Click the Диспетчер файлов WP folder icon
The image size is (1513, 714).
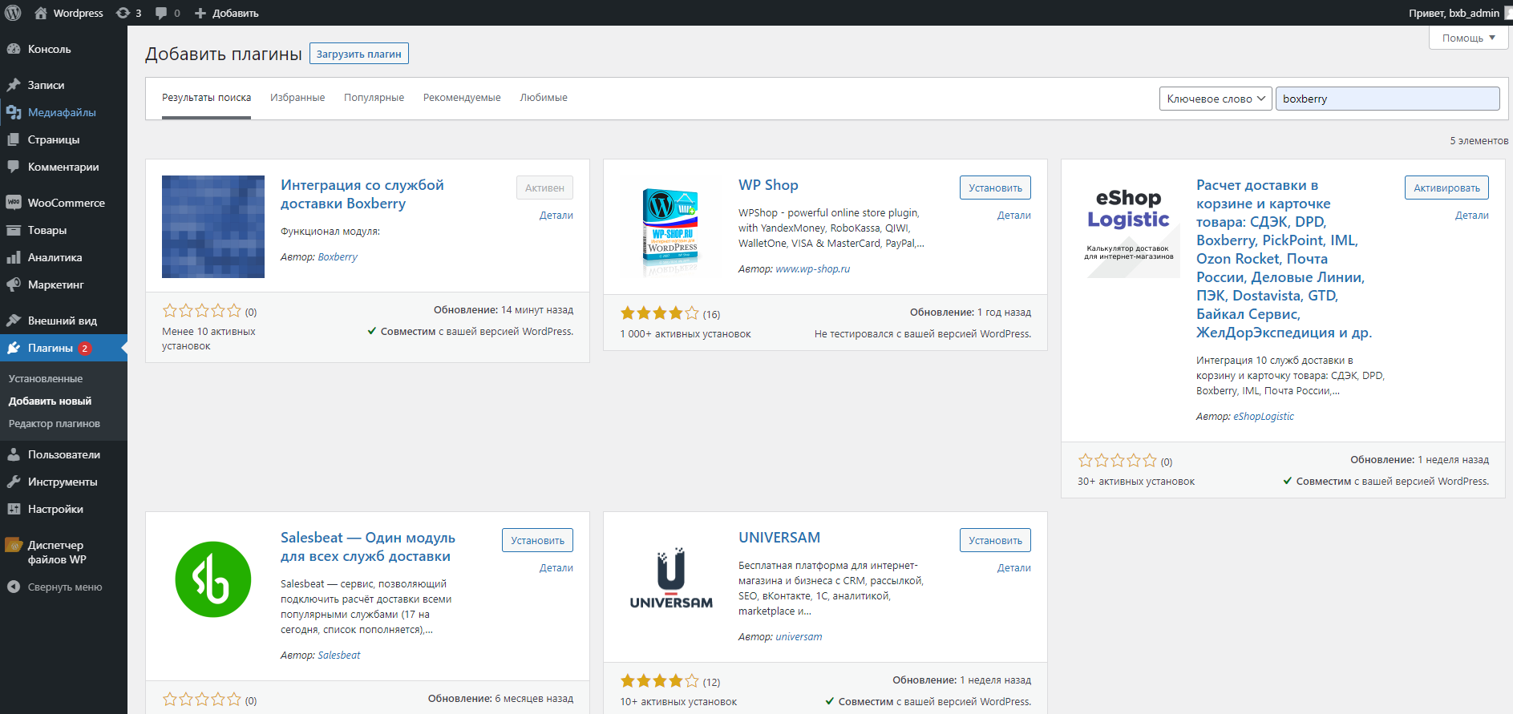pos(14,545)
